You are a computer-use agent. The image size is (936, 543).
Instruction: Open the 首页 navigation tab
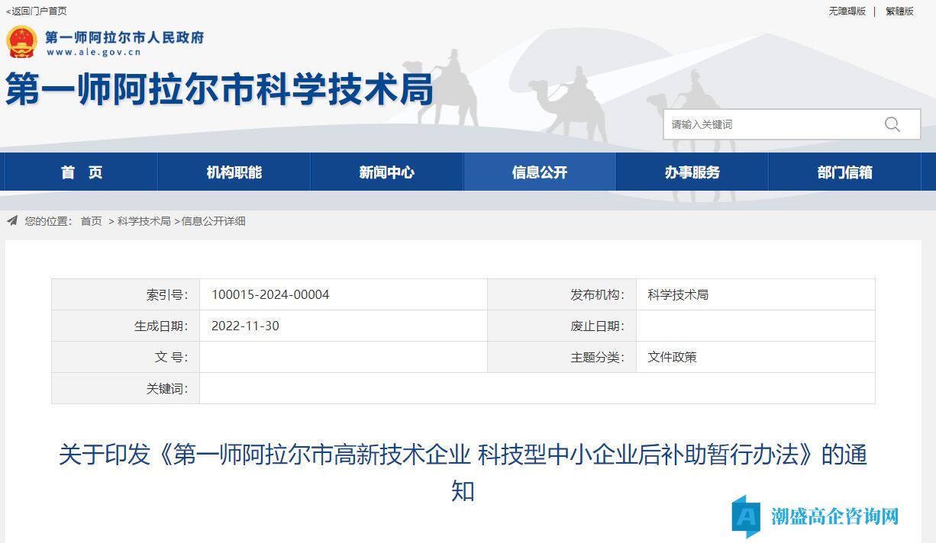pos(82,172)
